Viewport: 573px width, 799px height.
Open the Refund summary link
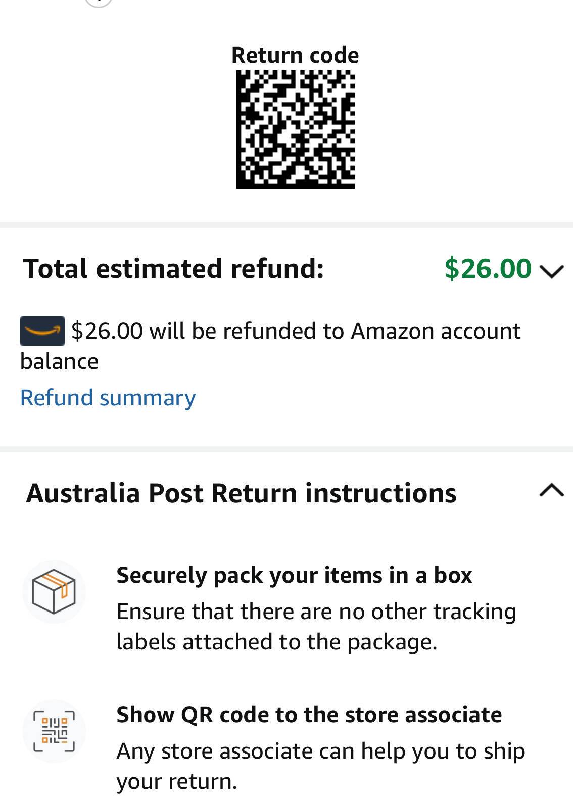[x=108, y=398]
